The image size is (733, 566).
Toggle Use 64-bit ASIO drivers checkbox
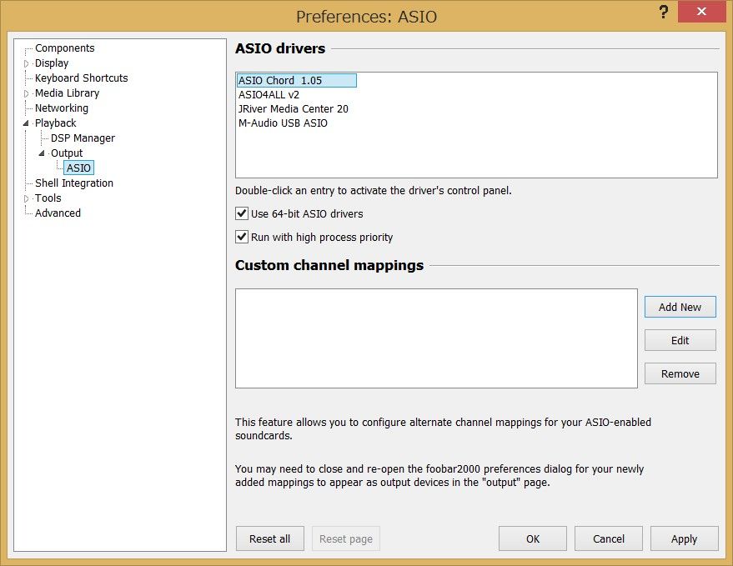[x=243, y=214]
